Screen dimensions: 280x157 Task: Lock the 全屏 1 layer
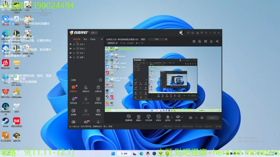coord(74,57)
